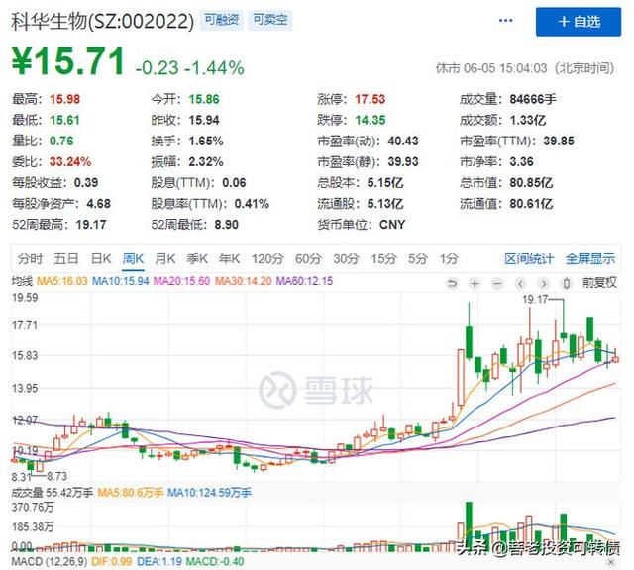Click the 市盈率(TTM) value 39.85
The width and height of the screenshot is (634, 570).
coord(559,141)
